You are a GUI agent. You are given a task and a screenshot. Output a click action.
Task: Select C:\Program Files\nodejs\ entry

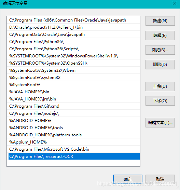73,113
